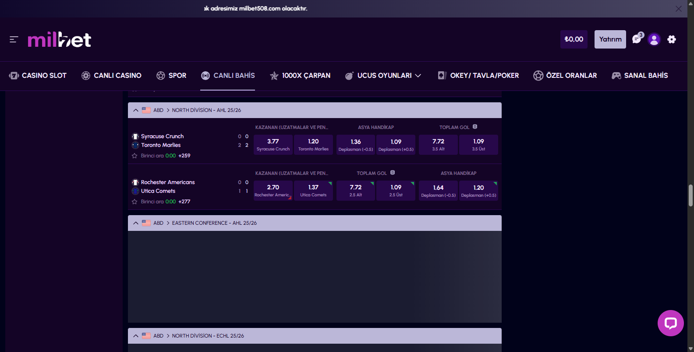Bet on Utica Comets at 1.37

tap(313, 191)
